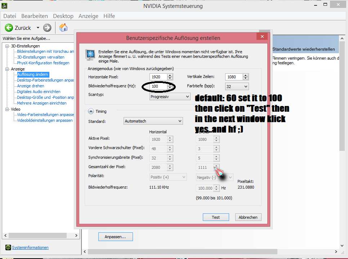Open the Bearbeiten menu

click(35, 16)
